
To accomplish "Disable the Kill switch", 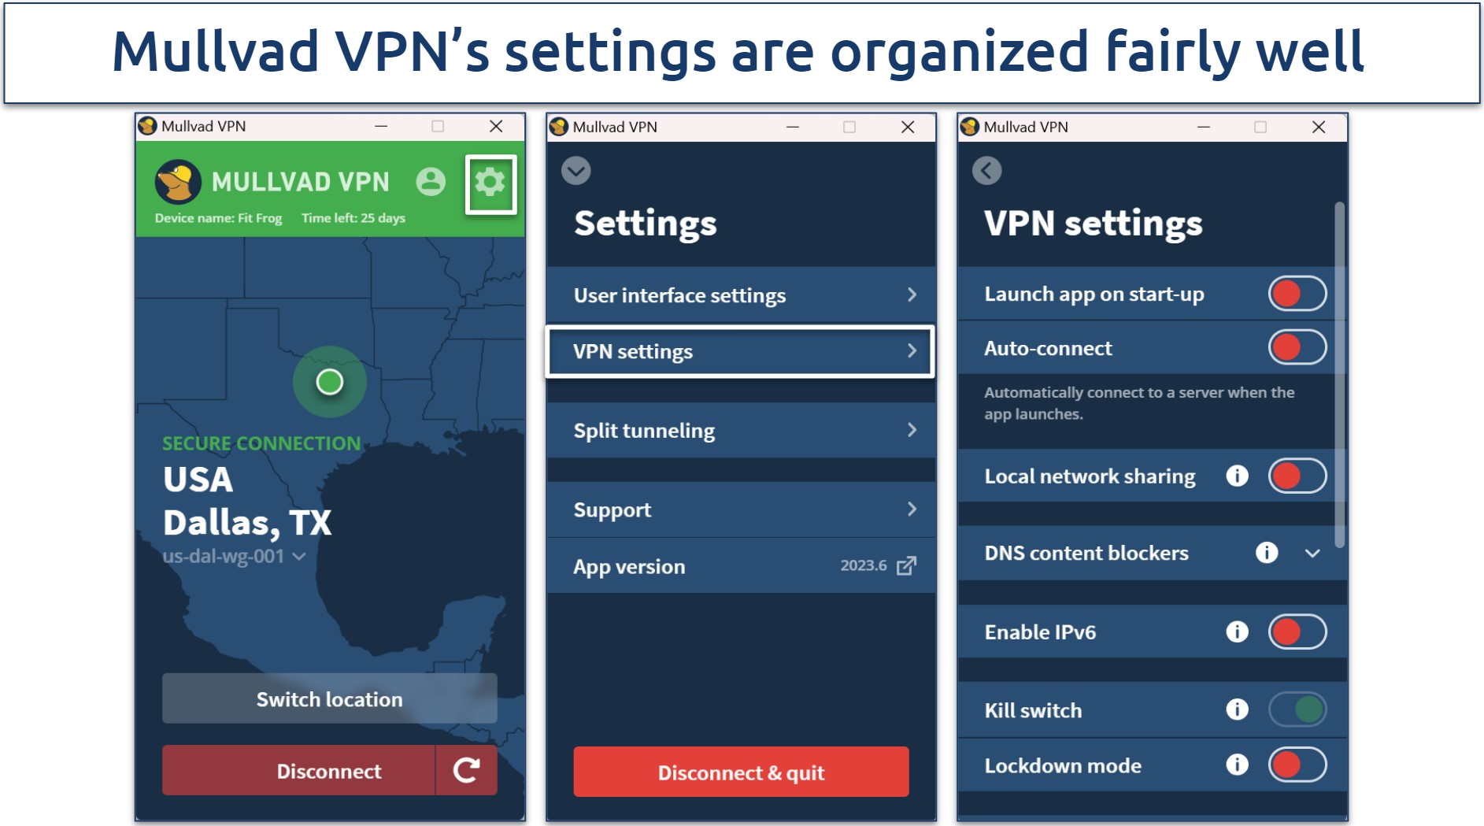I will [x=1297, y=709].
